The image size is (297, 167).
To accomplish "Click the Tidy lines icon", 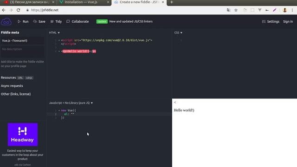I will tap(52, 22).
